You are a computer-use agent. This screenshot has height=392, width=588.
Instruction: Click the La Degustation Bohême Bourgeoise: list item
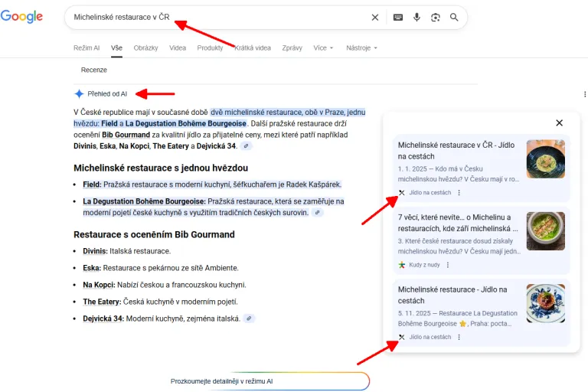pos(214,207)
